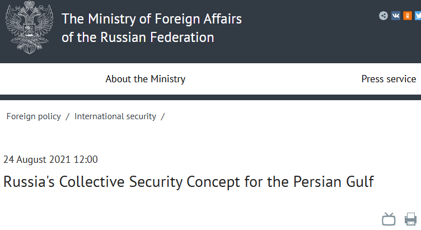Click "The Ministry of Foreign Affairs" title line
The width and height of the screenshot is (421, 230).
tap(152, 18)
